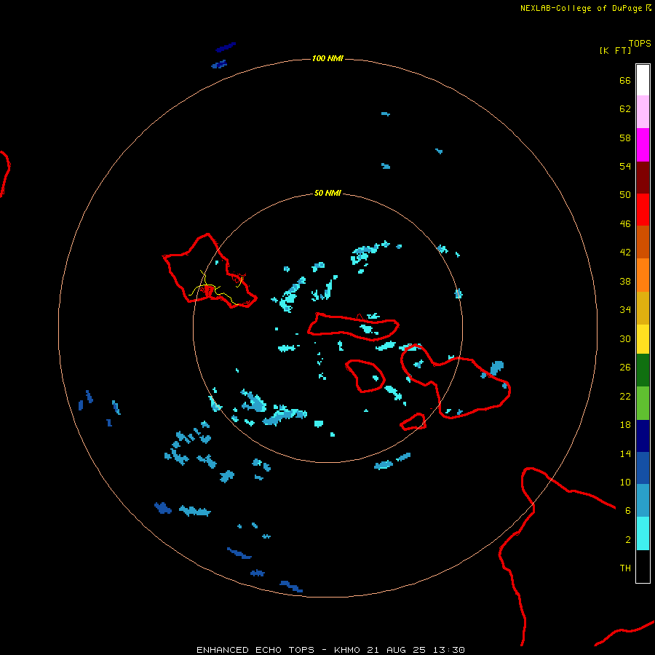The height and width of the screenshot is (655, 655).
Task: Select the magenta color legend segment
Action: point(643,145)
